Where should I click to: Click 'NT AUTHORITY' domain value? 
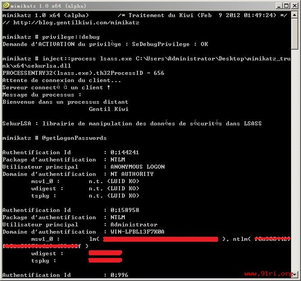[x=132, y=174]
